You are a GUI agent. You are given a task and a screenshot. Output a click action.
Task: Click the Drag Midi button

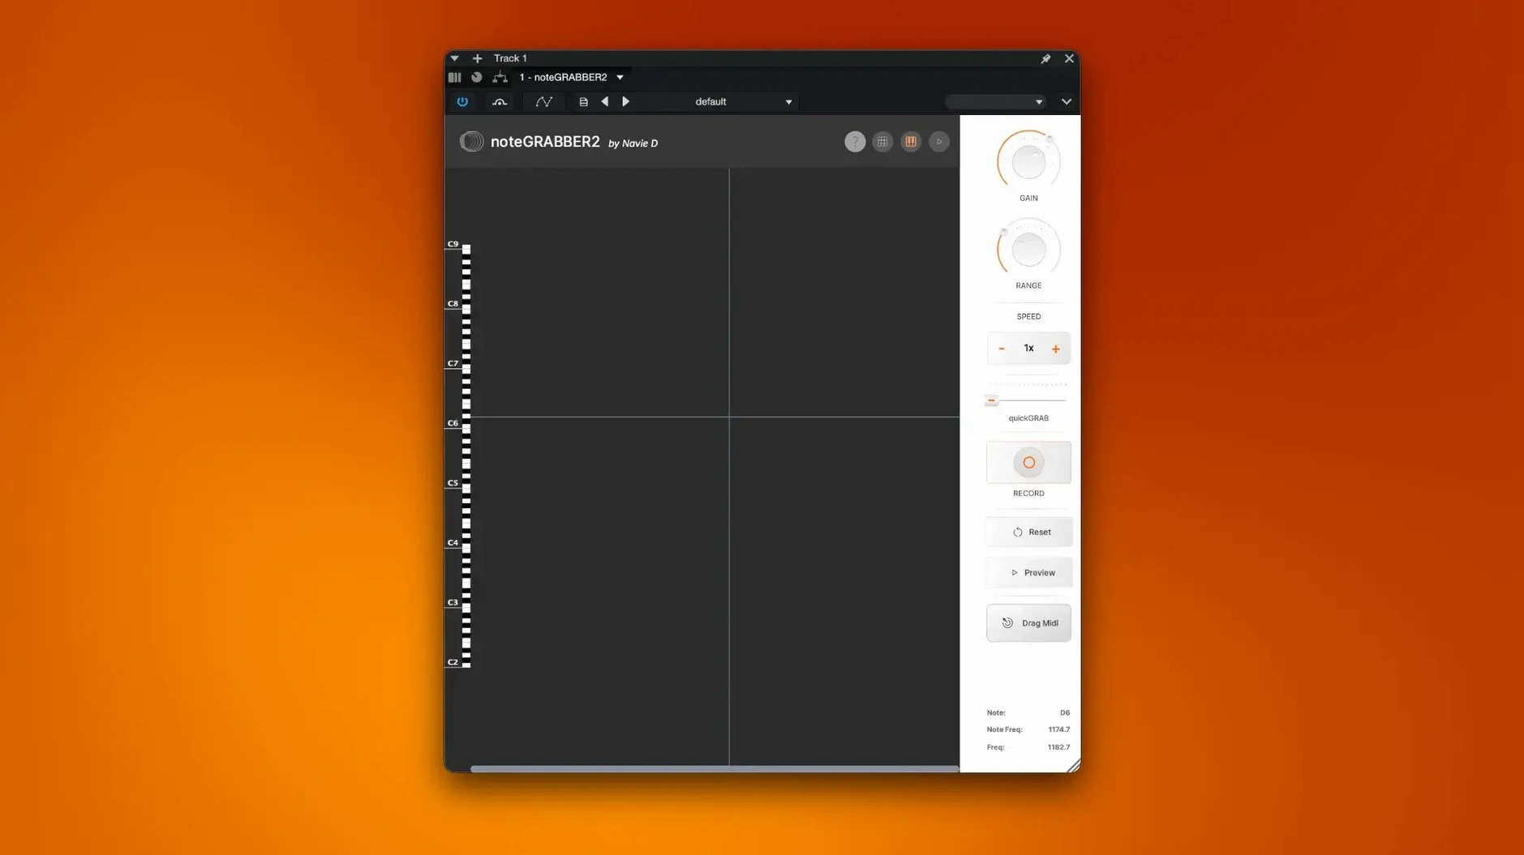(x=1028, y=623)
